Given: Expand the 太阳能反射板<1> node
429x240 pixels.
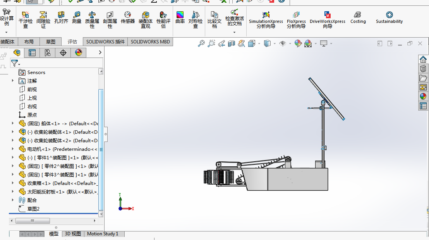Looking at the screenshot, I should (x=13, y=191).
